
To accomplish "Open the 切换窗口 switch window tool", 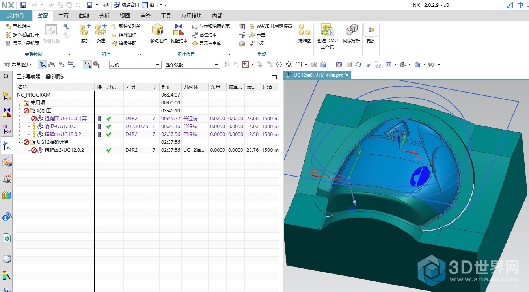I will point(127,5).
